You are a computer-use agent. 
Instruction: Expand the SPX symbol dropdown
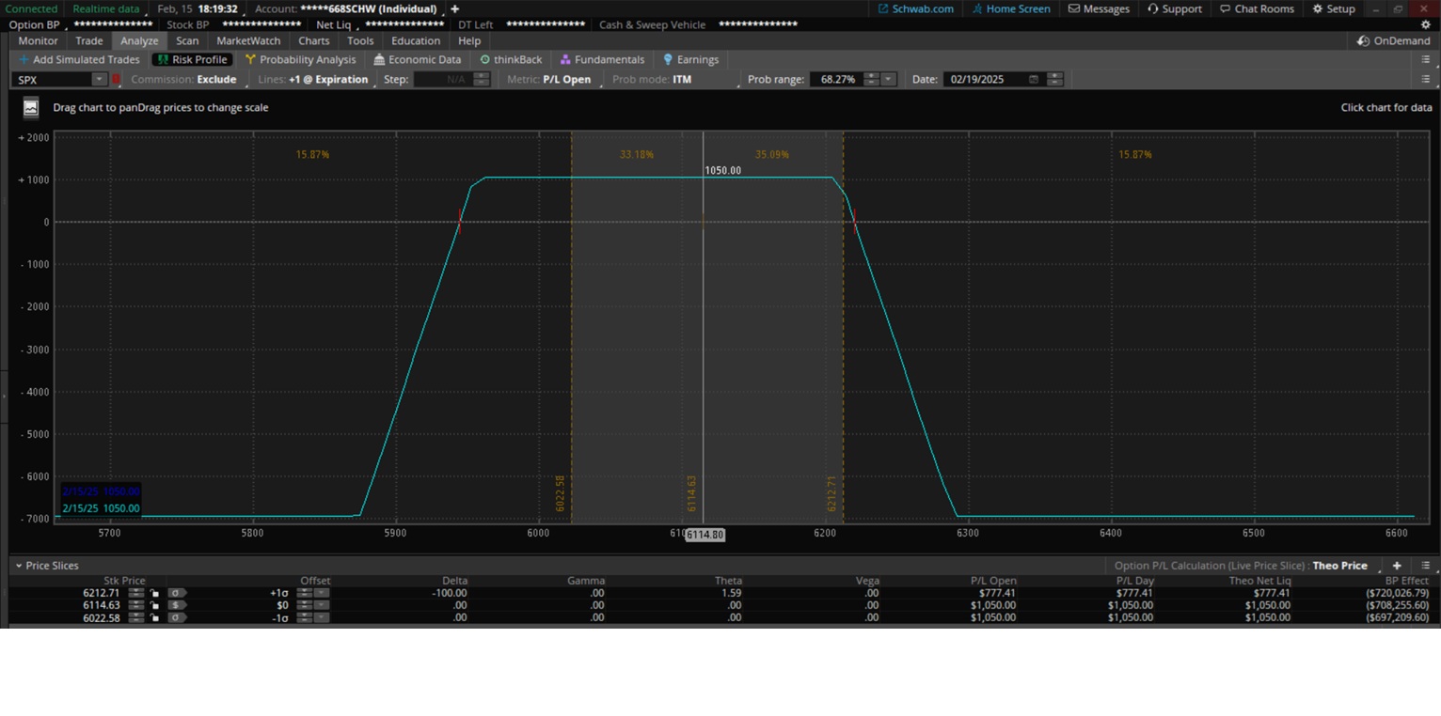click(98, 80)
